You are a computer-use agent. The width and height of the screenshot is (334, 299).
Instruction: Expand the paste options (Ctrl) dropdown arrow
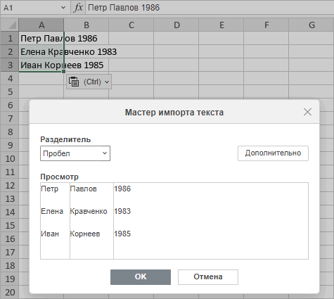[107, 82]
